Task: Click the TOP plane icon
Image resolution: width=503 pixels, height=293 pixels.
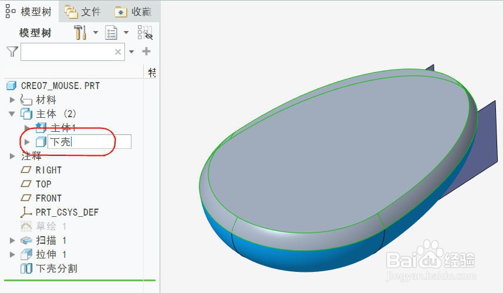Action: pyautogui.click(x=26, y=184)
